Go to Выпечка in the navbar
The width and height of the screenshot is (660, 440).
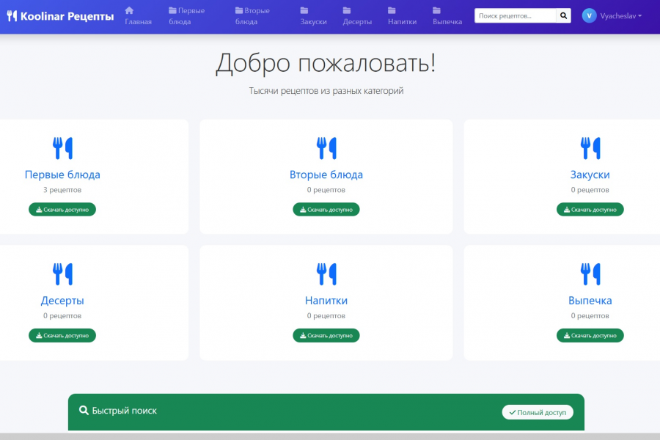(x=447, y=16)
